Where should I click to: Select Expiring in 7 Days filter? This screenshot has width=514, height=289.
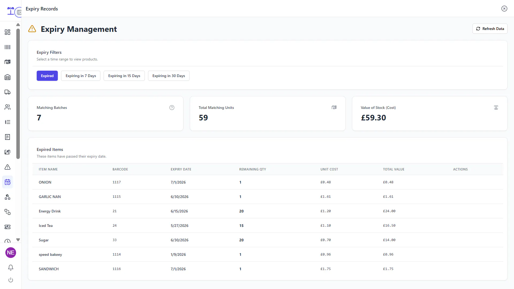[x=81, y=76]
